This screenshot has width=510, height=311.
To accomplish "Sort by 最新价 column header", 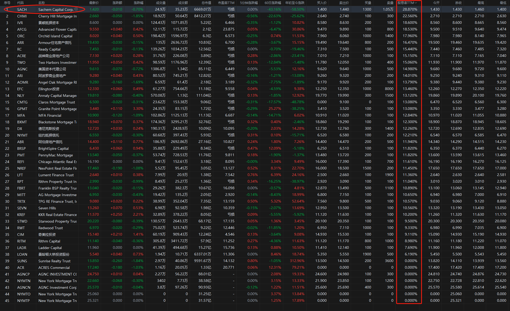I will click(x=94, y=3).
